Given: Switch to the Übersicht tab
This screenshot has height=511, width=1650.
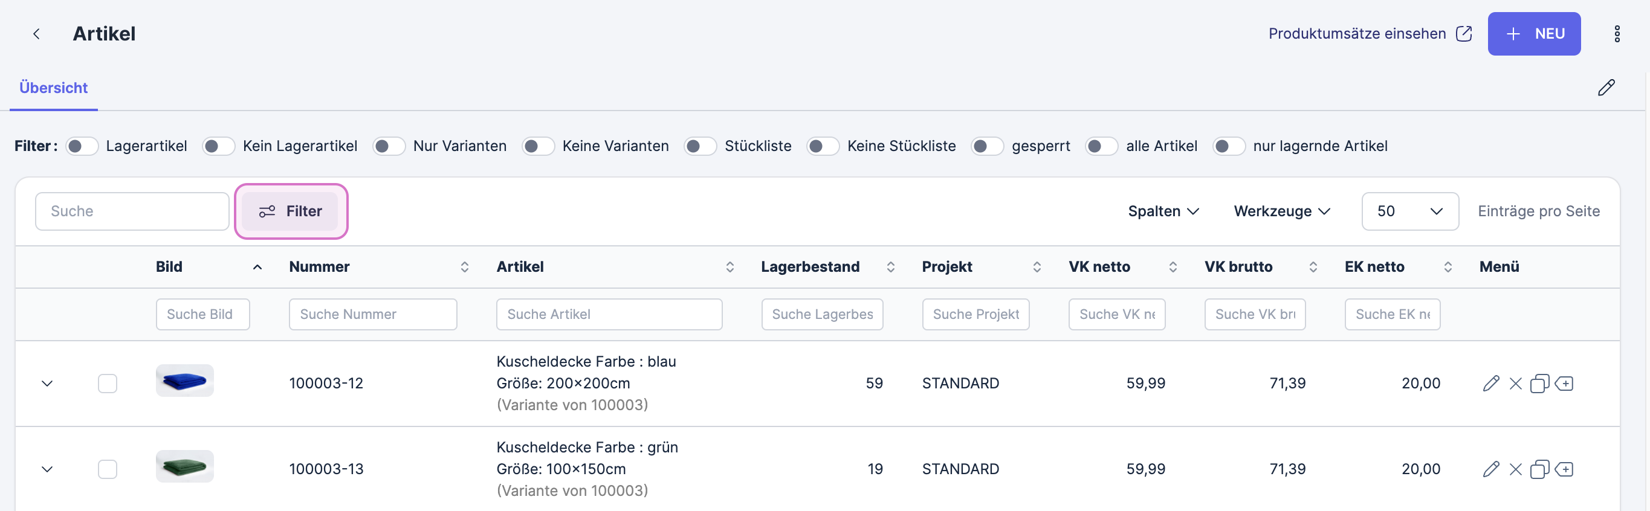Looking at the screenshot, I should (x=53, y=88).
